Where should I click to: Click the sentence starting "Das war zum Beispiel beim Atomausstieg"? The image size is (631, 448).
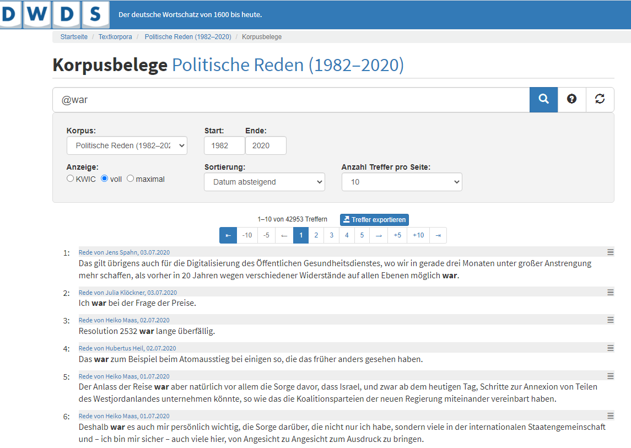click(251, 359)
